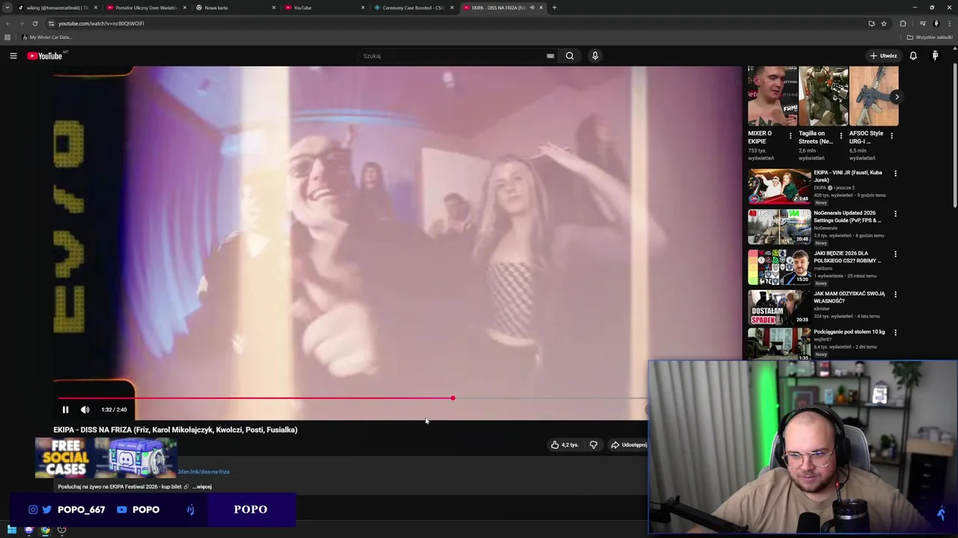
Task: Open the on-screen keyboard in search box
Action: click(x=550, y=56)
